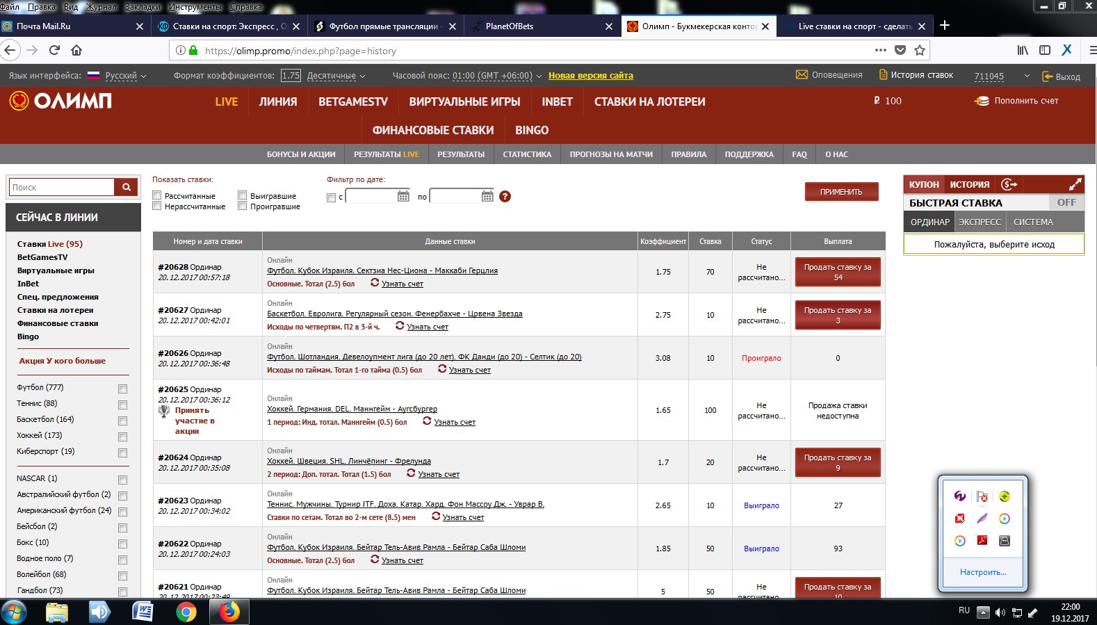Click the notifications envelope icon
Image resolution: width=1097 pixels, height=625 pixels.
coord(802,75)
